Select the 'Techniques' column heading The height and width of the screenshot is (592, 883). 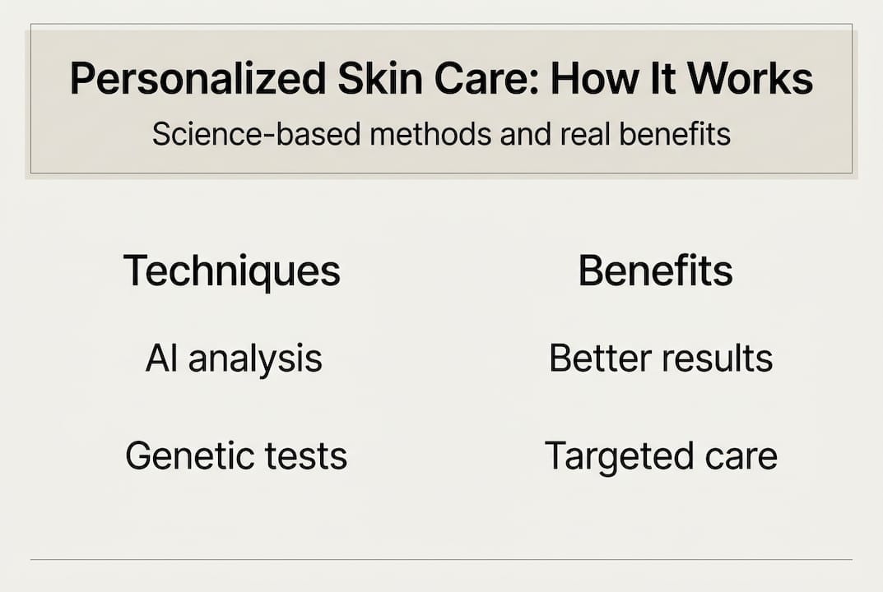coord(231,271)
